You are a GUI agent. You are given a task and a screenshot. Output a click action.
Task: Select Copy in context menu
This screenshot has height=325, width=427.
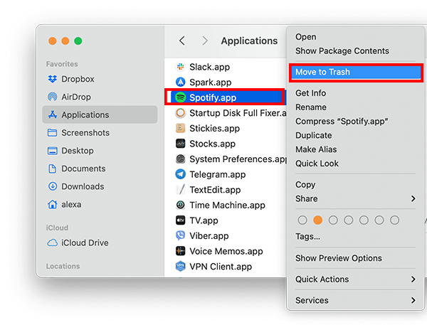(x=305, y=185)
